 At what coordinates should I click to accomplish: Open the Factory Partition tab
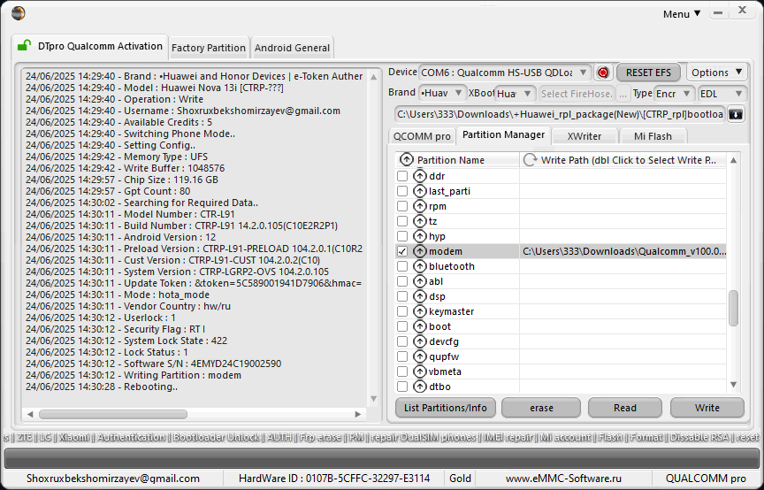click(x=209, y=48)
